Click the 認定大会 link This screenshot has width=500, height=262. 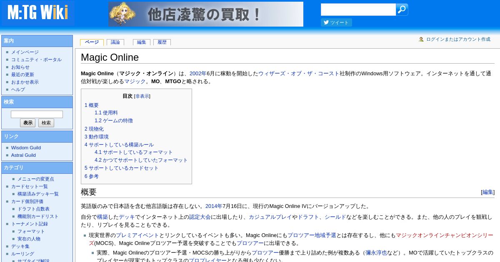200,217
